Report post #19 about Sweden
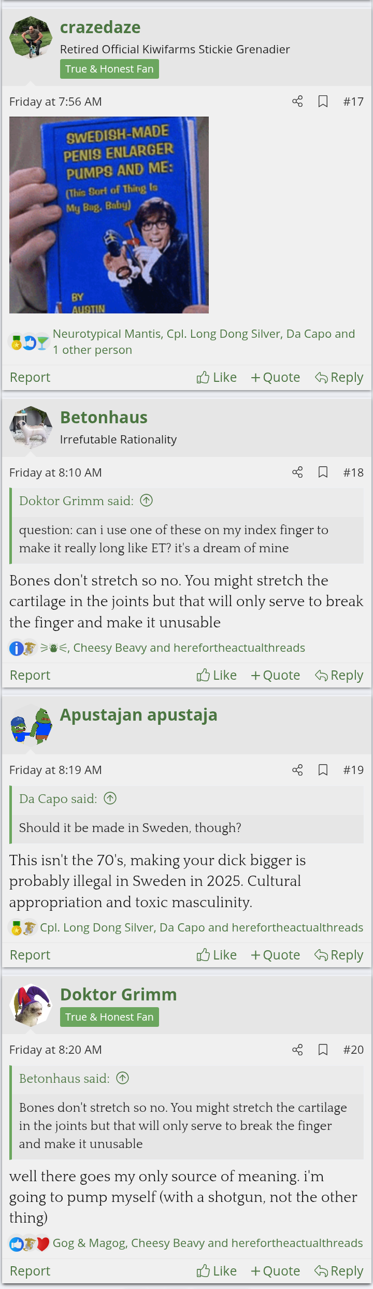This screenshot has height=1289, width=373. (30, 955)
